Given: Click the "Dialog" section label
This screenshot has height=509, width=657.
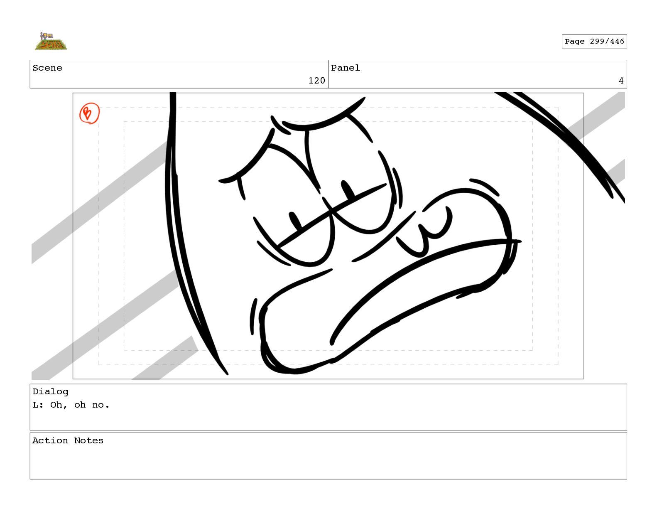Looking at the screenshot, I should tap(50, 391).
